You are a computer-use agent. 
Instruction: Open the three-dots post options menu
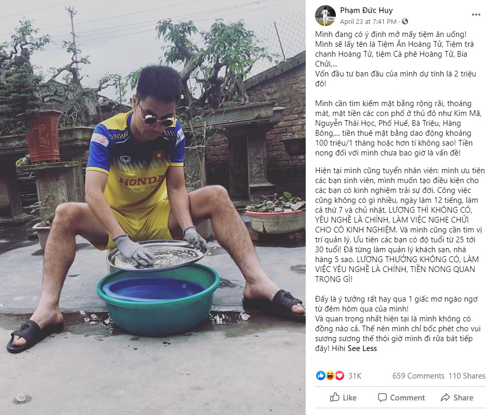pyautogui.click(x=476, y=15)
